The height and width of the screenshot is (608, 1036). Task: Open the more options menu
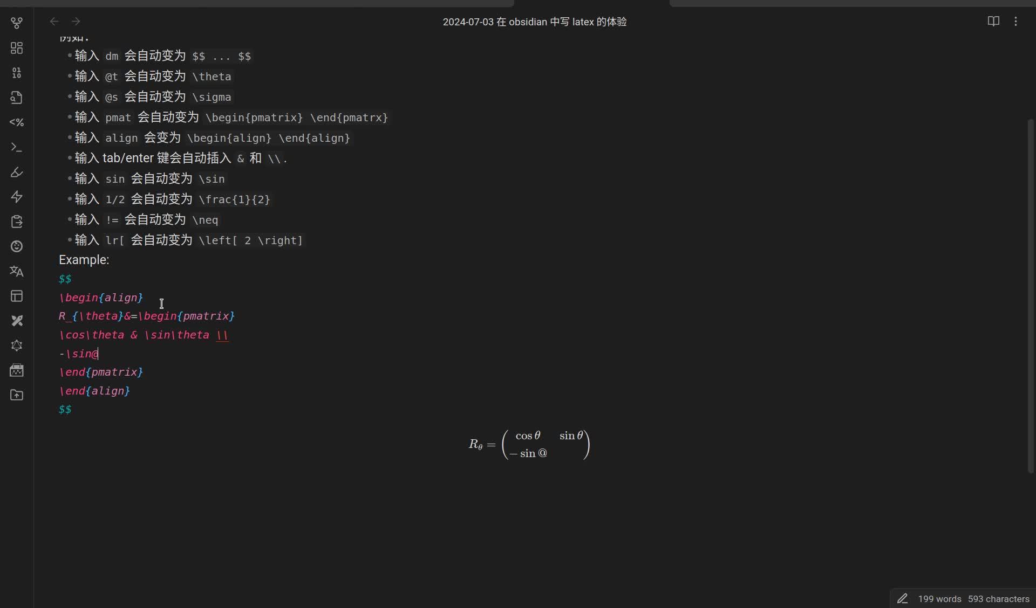pyautogui.click(x=1015, y=22)
